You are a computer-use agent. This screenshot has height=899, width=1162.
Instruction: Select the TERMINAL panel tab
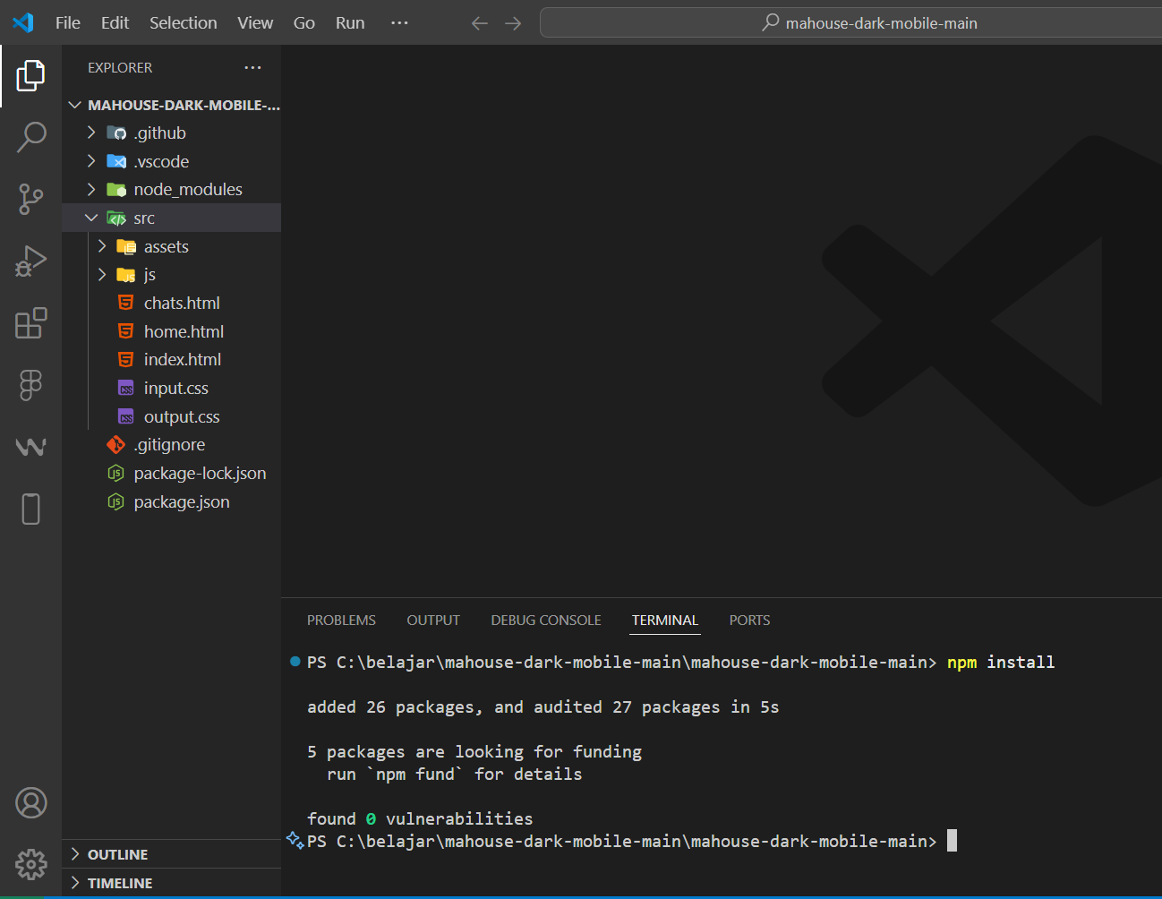pos(664,620)
